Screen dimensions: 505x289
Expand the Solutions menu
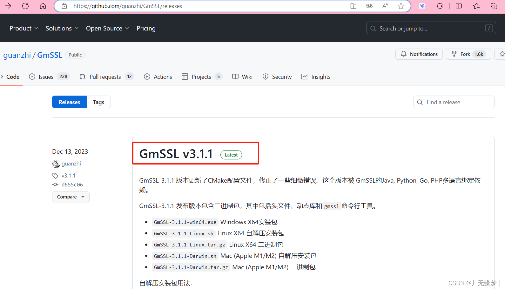pos(62,28)
